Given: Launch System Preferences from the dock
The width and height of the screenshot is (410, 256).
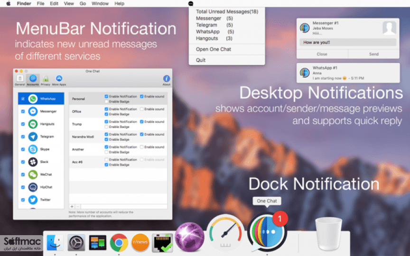Looking at the screenshot, I should [x=76, y=242].
